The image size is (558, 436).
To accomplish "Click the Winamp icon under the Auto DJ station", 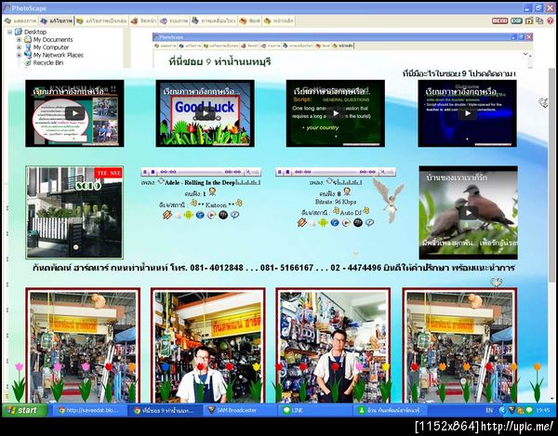I will [x=301, y=222].
